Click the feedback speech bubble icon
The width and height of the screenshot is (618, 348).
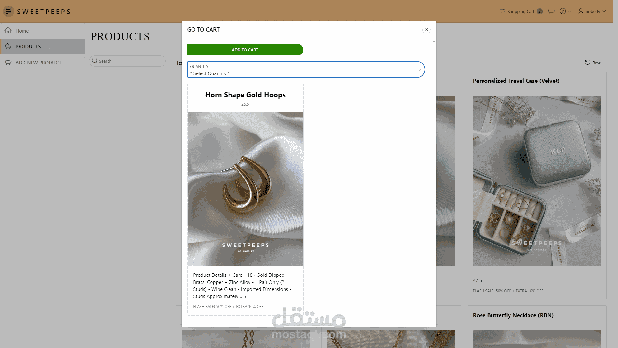[x=551, y=11]
